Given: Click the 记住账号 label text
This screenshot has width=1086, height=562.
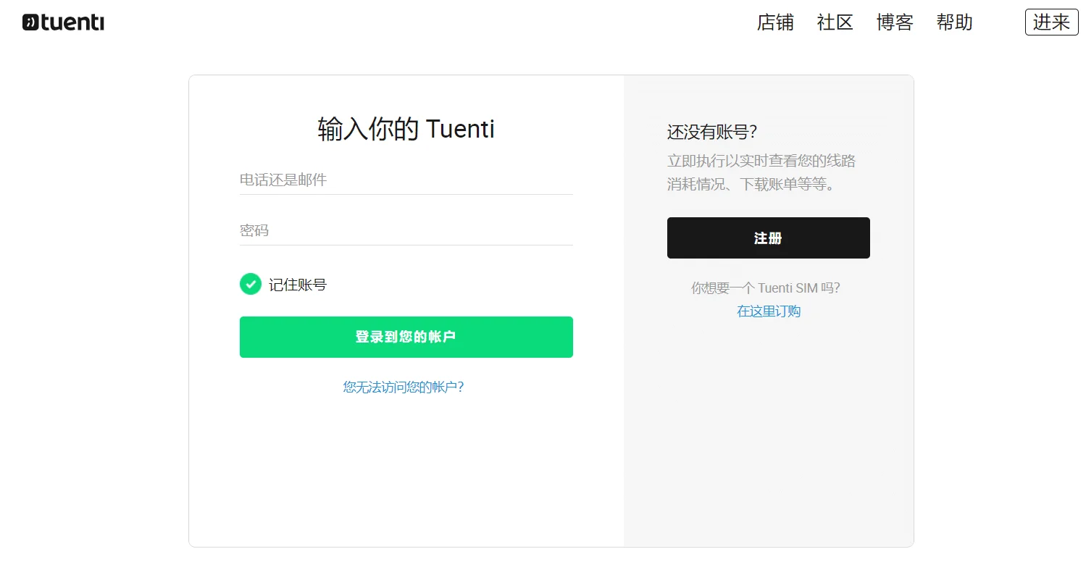Looking at the screenshot, I should [298, 285].
